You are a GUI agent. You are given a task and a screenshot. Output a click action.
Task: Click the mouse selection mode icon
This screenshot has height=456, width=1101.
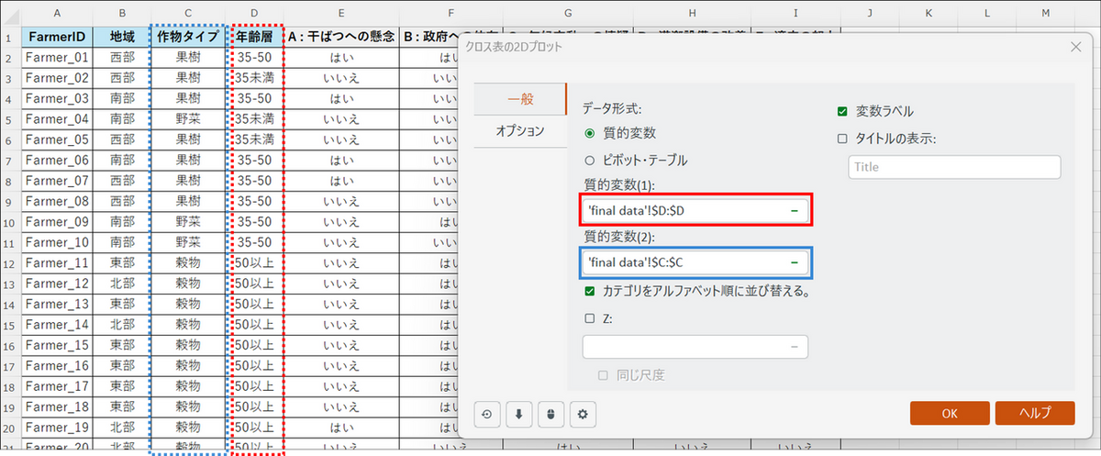click(x=550, y=414)
